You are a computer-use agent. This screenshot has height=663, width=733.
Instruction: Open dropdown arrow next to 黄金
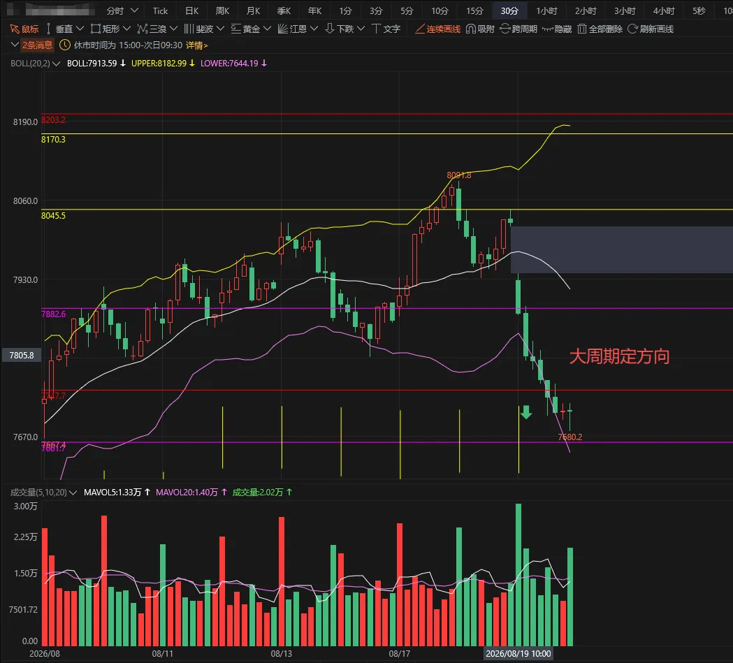pyautogui.click(x=267, y=29)
